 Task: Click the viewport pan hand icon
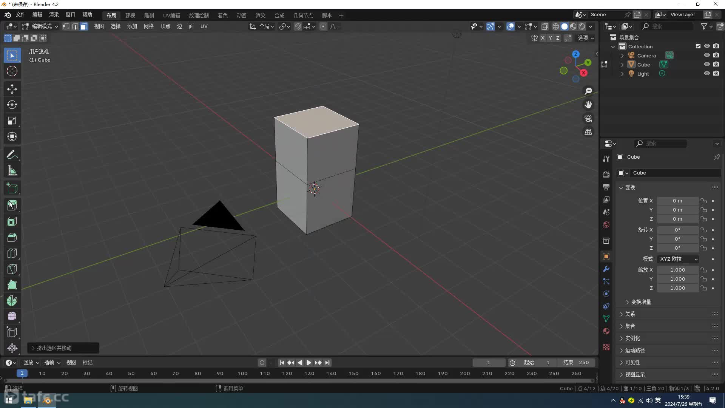588,105
